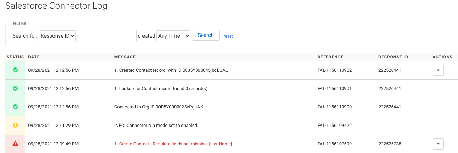The height and width of the screenshot is (153, 458).
Task: Select message 'Connected to Org ID 00D5Y000002SvPgUAK'
Action: pyautogui.click(x=158, y=107)
